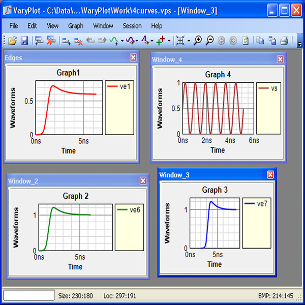Add a new window toolbar icon

click(x=39, y=41)
